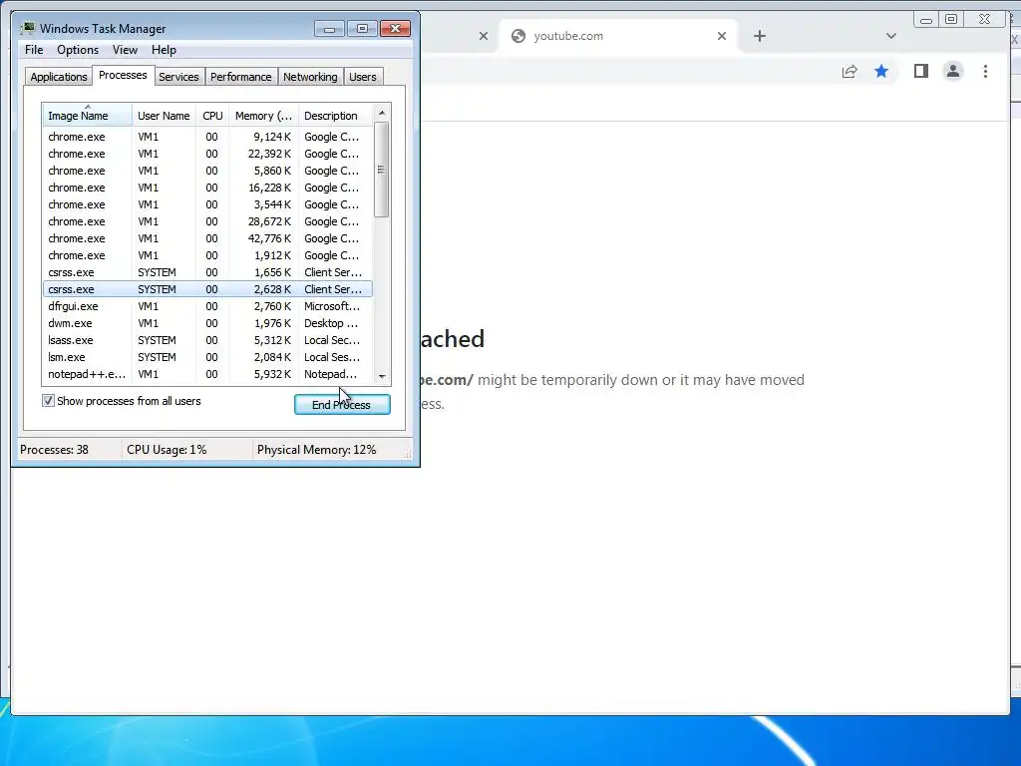Open Chrome tab search chevron
This screenshot has width=1021, height=766.
pyautogui.click(x=890, y=36)
